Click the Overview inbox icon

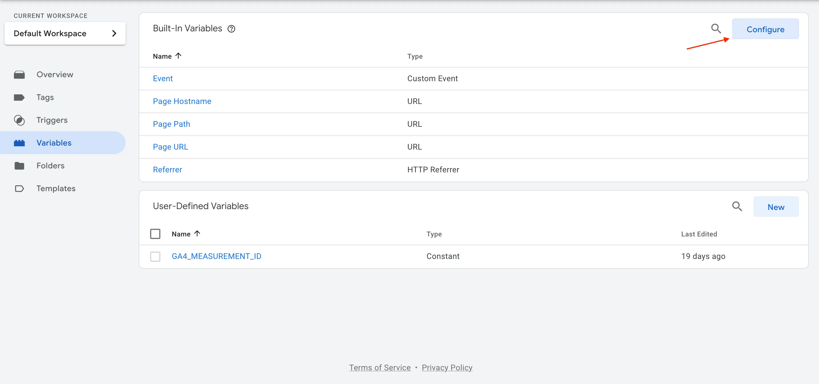(19, 74)
